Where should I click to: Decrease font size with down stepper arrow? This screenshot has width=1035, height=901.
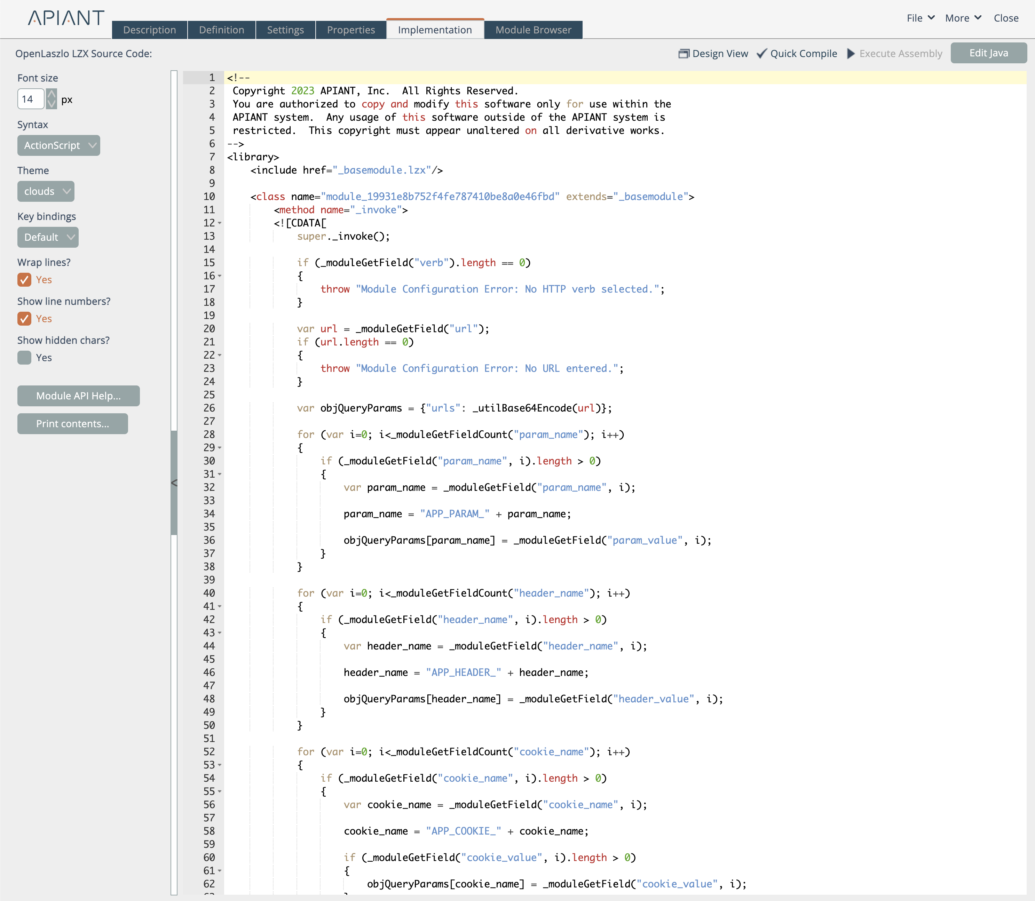tap(51, 104)
